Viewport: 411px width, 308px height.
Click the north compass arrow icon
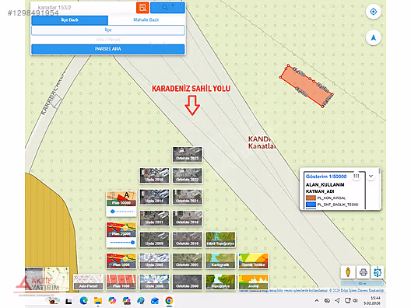(x=374, y=37)
